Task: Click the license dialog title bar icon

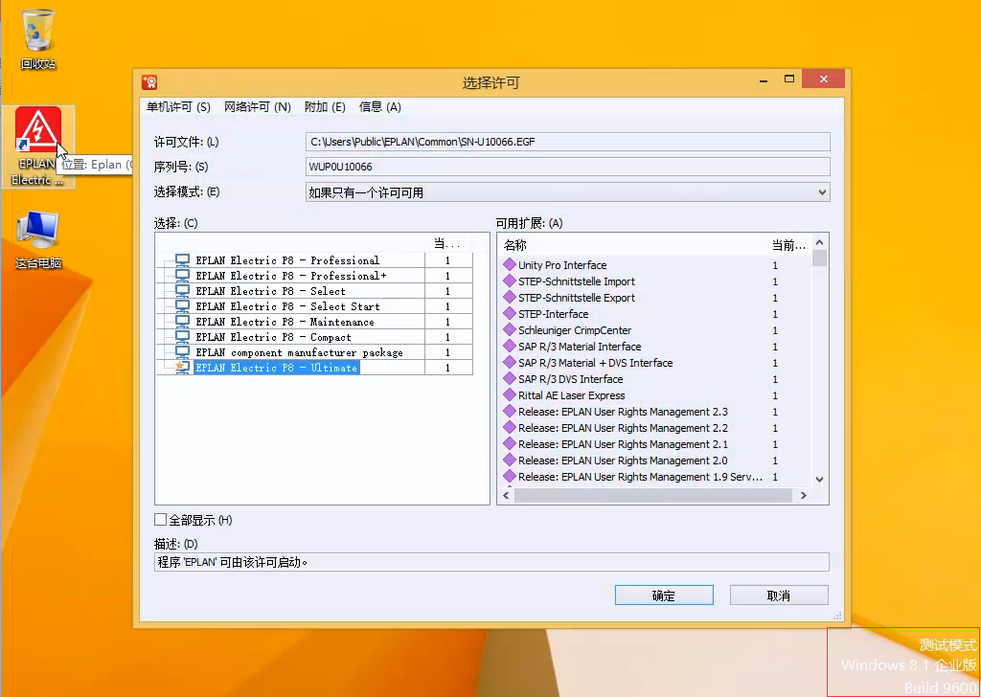Action: [x=148, y=82]
